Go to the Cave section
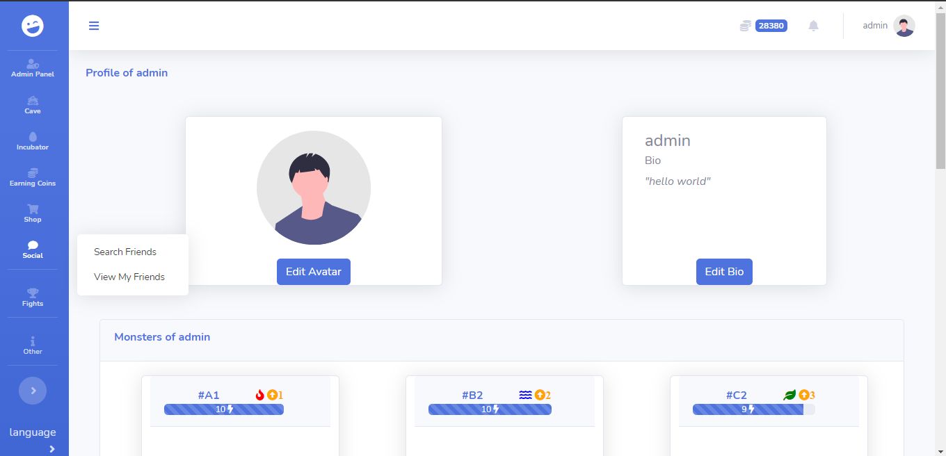This screenshot has width=946, height=456. [x=33, y=105]
